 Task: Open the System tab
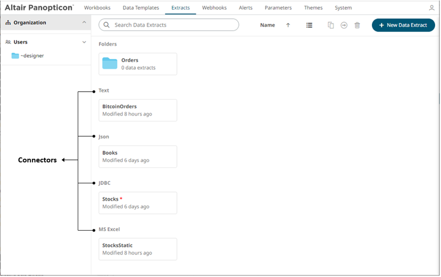point(343,7)
